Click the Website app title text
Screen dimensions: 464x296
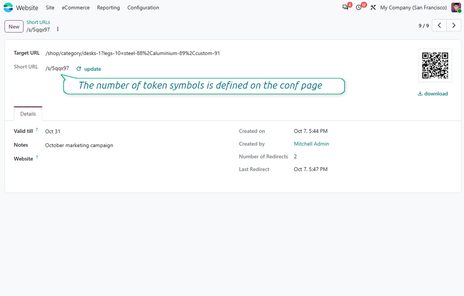coord(27,8)
